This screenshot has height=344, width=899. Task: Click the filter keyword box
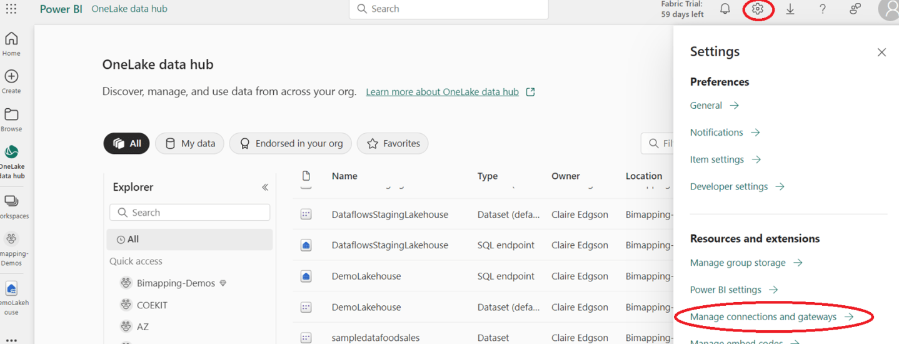[657, 143]
